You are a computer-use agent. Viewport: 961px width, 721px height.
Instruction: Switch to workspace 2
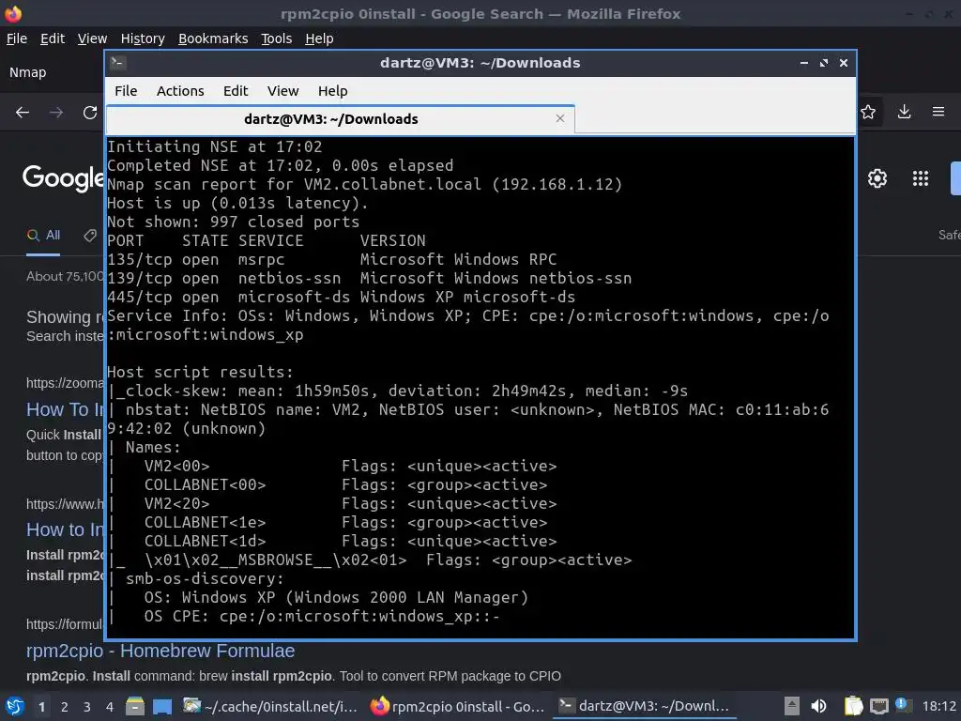point(65,707)
